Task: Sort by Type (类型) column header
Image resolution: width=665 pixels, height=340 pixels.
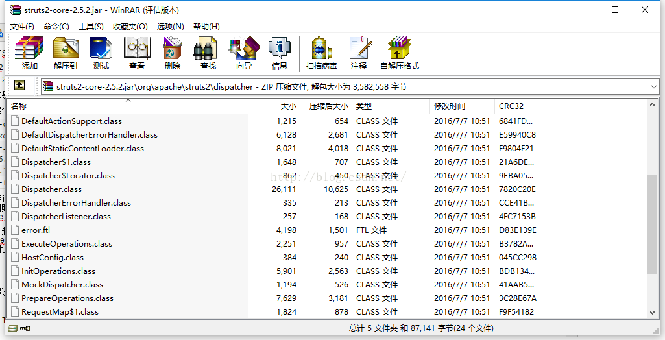Action: 391,106
